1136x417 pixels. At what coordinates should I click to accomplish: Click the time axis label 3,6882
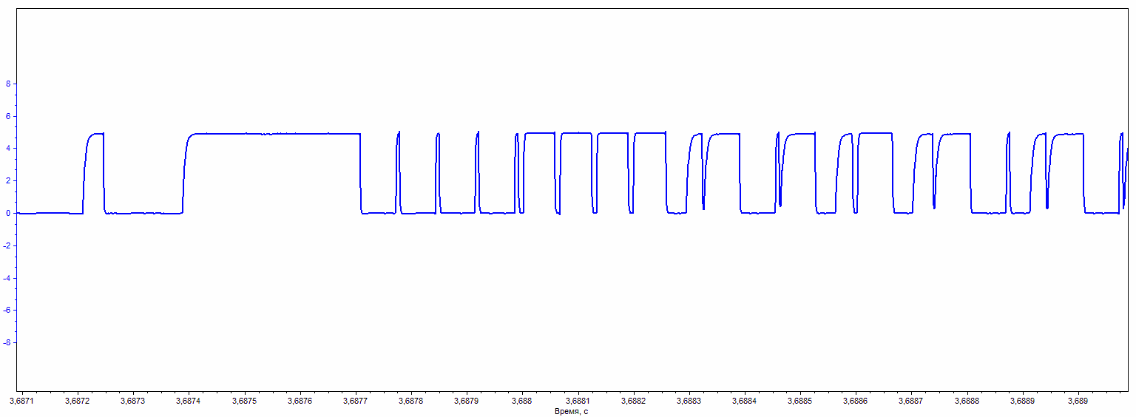pyautogui.click(x=633, y=401)
